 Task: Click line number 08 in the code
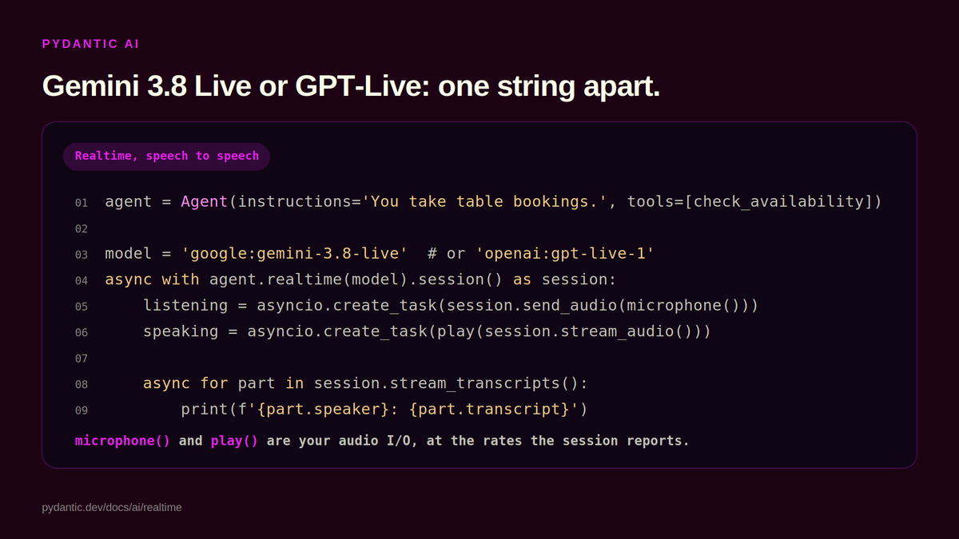[82, 384]
